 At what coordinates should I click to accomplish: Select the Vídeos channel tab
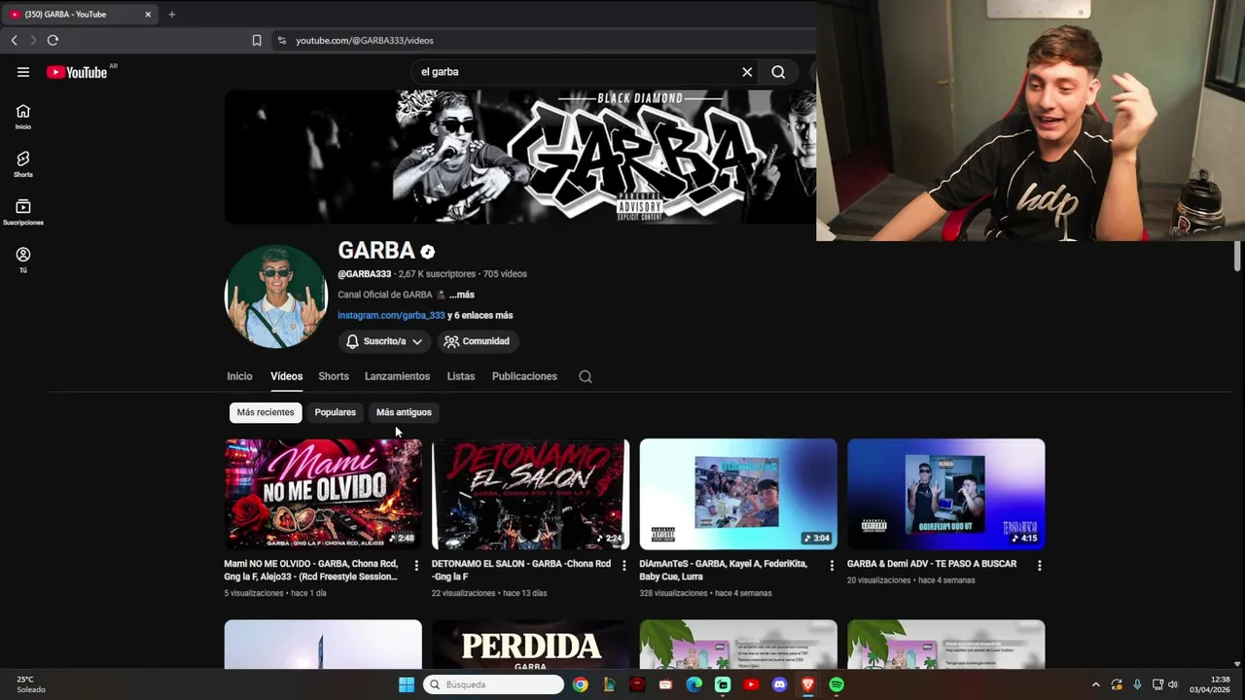[286, 376]
